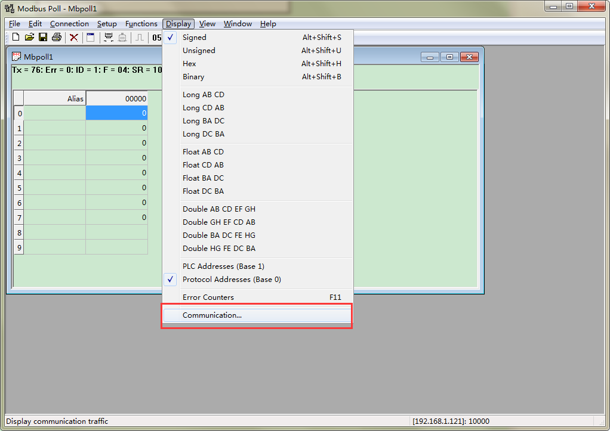Click the red X delete icon
Image resolution: width=610 pixels, height=431 pixels.
point(74,38)
